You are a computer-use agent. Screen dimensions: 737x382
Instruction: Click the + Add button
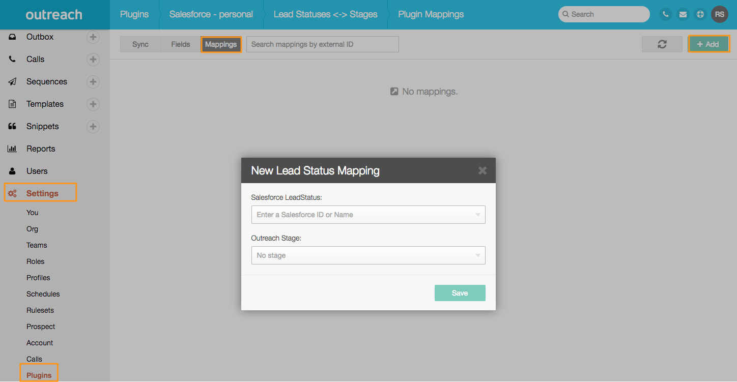coord(708,44)
